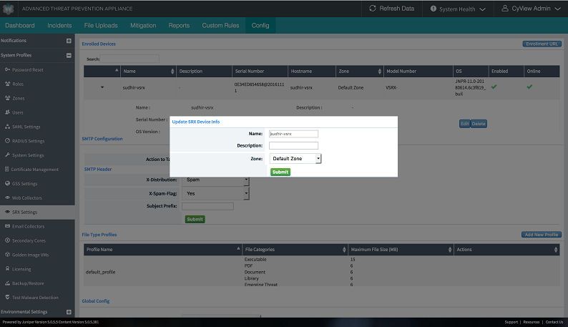
Task: Open the System Health dropdown
Action: (x=458, y=9)
